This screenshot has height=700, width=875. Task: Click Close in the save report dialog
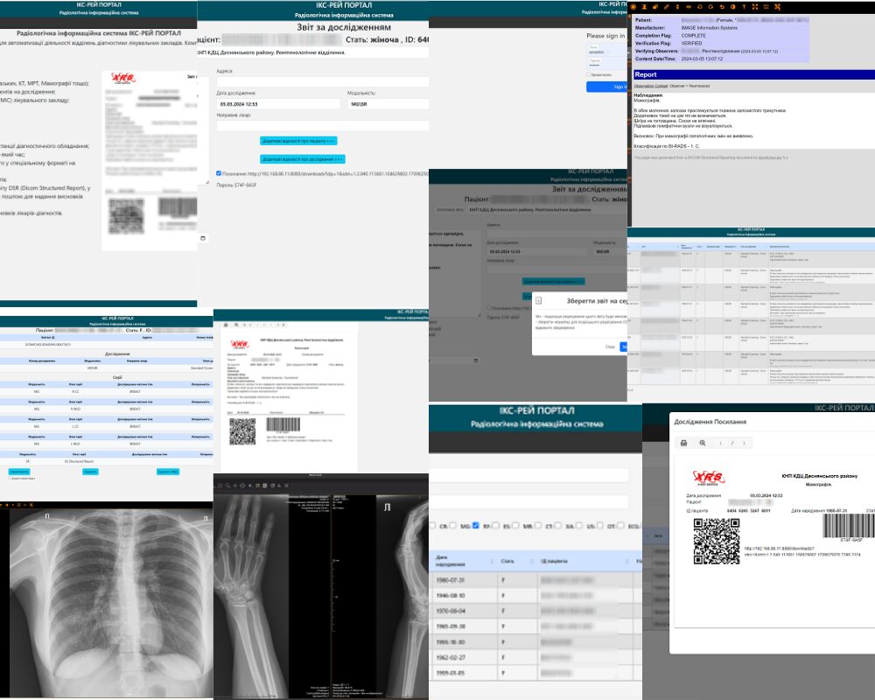pyautogui.click(x=610, y=346)
